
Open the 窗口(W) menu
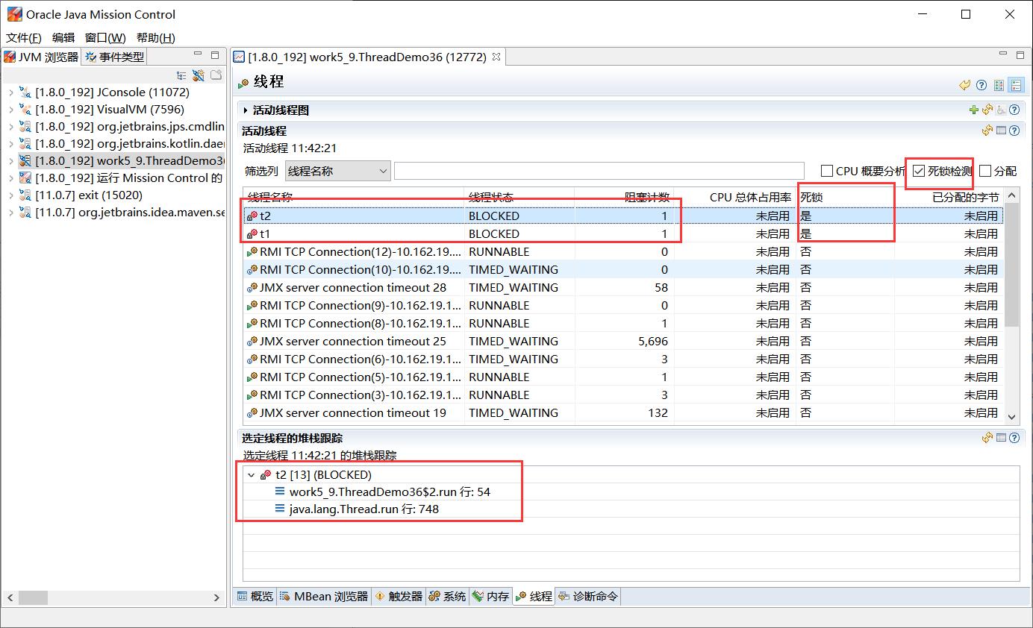[105, 37]
